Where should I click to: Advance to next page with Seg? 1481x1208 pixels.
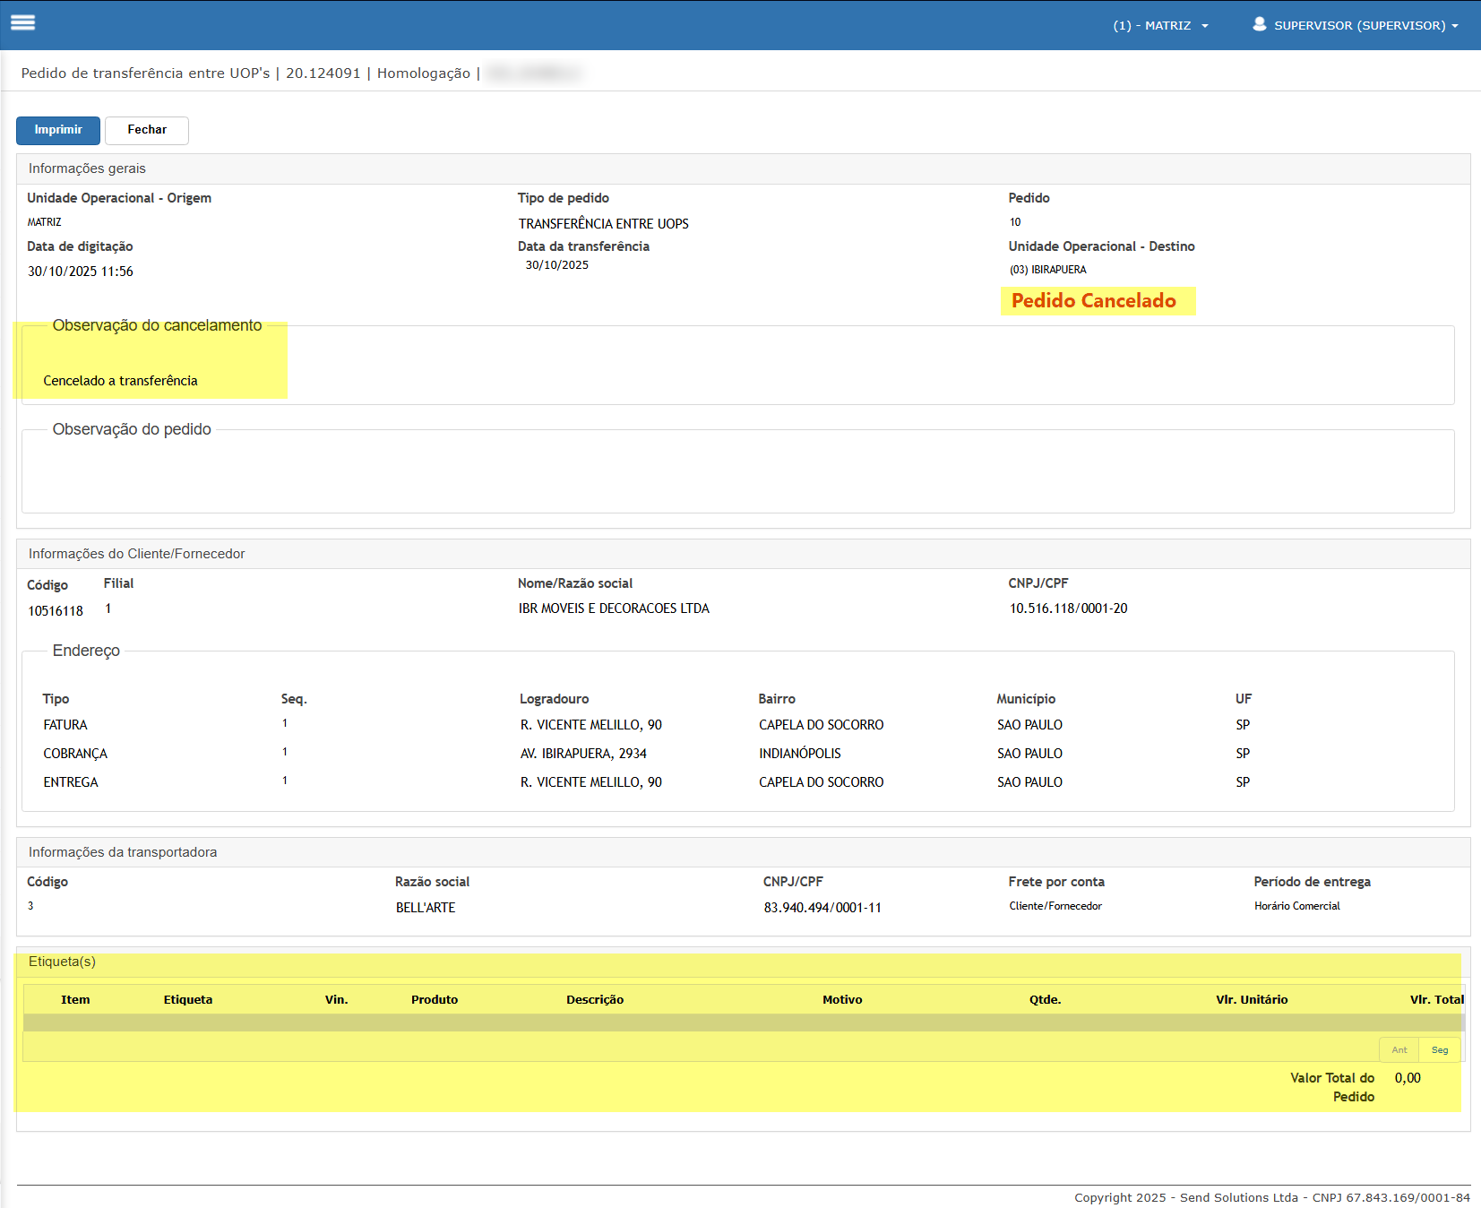tap(1439, 1049)
